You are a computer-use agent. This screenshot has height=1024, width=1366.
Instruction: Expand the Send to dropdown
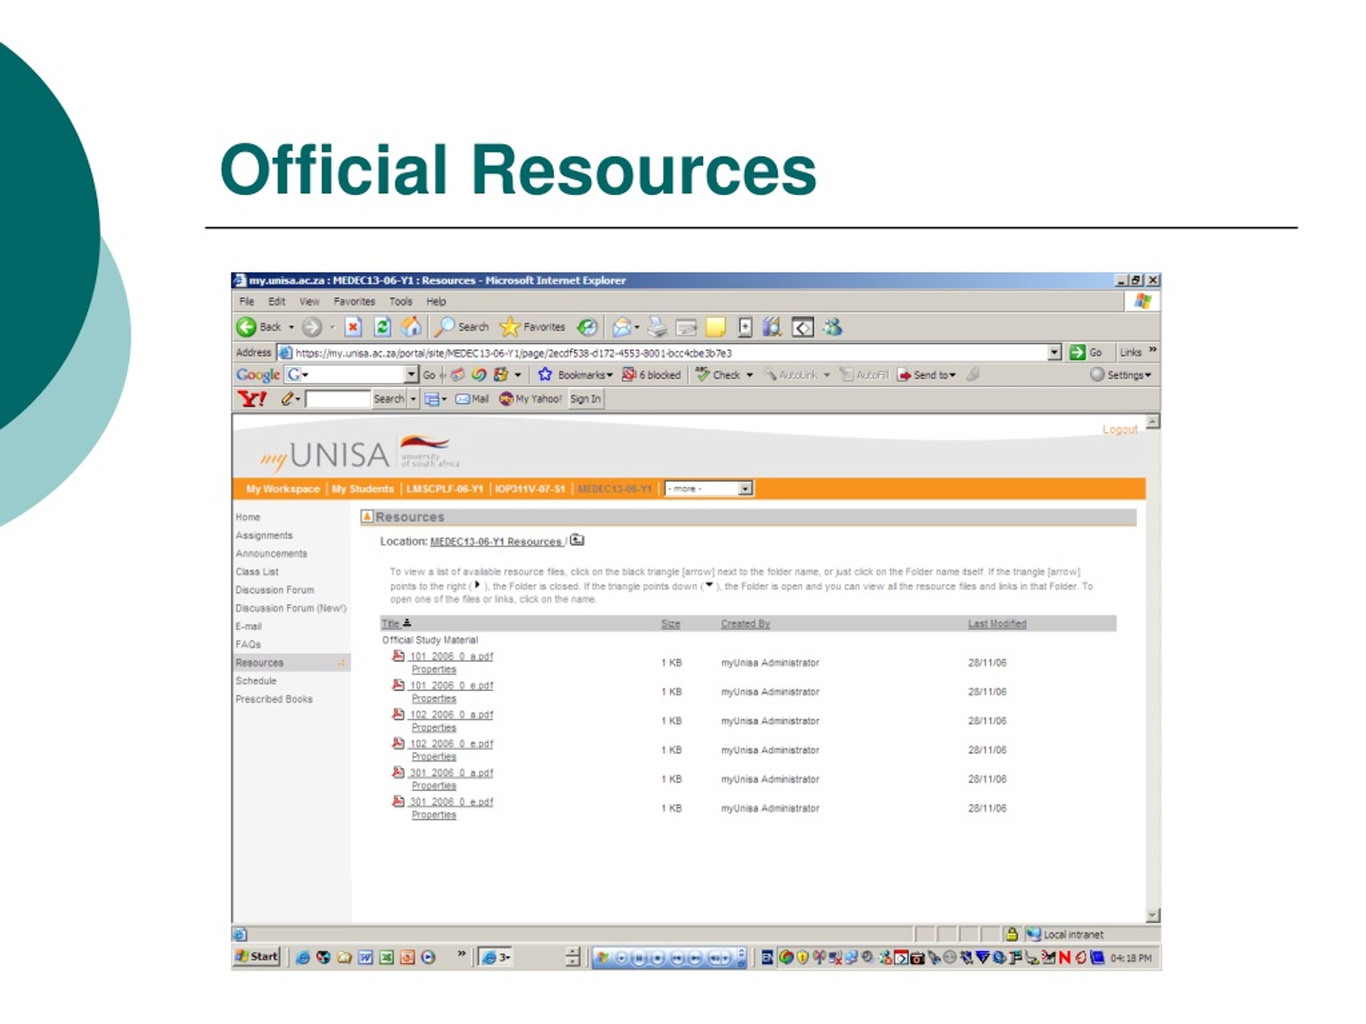tap(953, 375)
